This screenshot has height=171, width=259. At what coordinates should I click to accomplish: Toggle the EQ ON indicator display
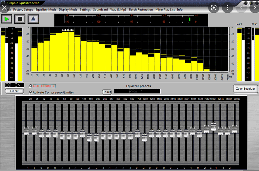tap(14, 85)
